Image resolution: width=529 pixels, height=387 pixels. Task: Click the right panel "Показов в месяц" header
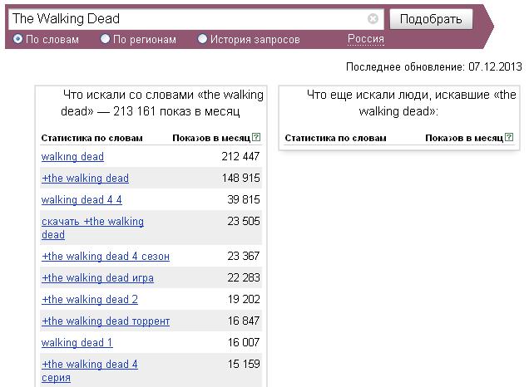coord(464,138)
